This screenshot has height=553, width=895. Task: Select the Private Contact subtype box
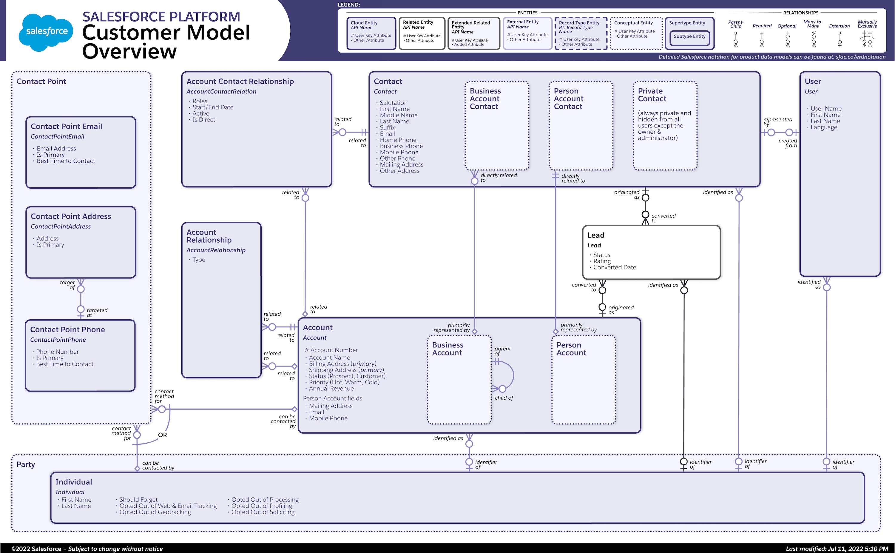coord(665,125)
